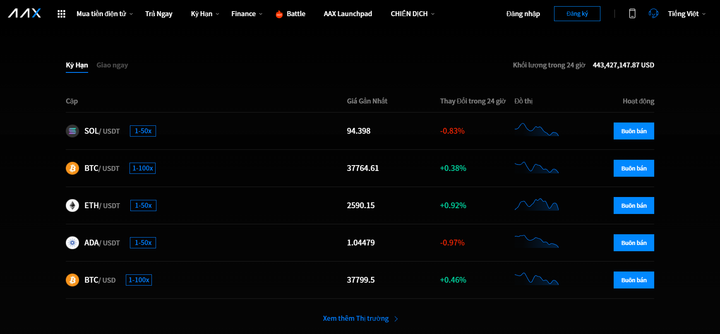Screen dimensions: 720x334
Task: Open Trả Ngay in the navigation
Action: coord(159,14)
